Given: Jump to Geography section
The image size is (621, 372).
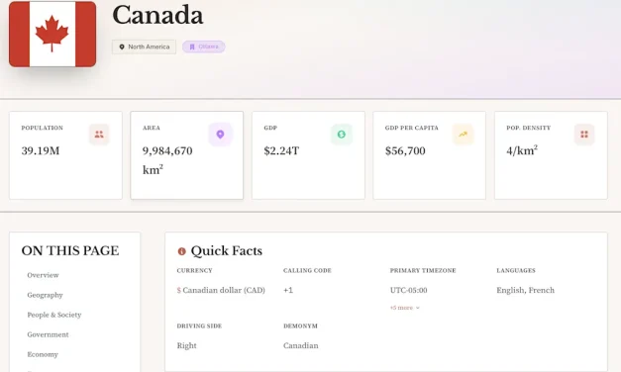Looking at the screenshot, I should [x=45, y=295].
